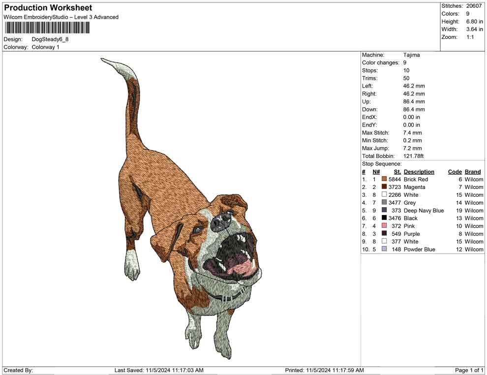
Task: Click the white swatch in row 9
Action: point(384,241)
